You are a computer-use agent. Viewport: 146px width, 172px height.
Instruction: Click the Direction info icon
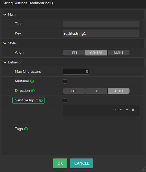coord(33,91)
